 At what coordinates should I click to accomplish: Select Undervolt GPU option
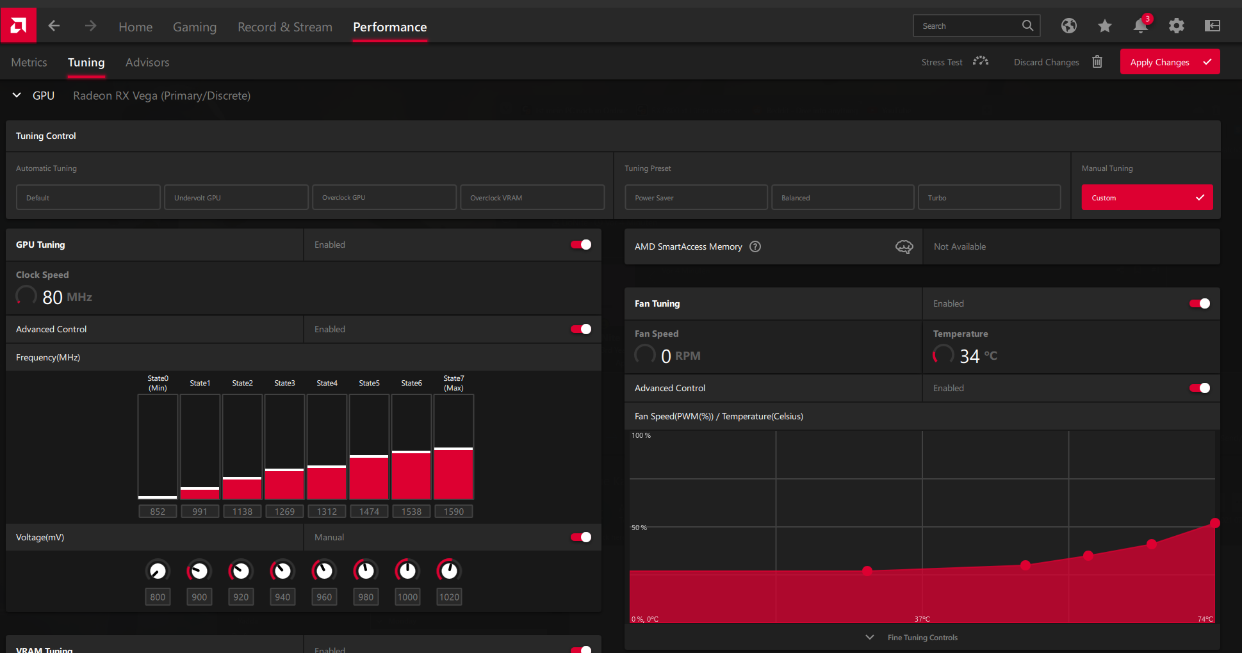click(x=236, y=197)
